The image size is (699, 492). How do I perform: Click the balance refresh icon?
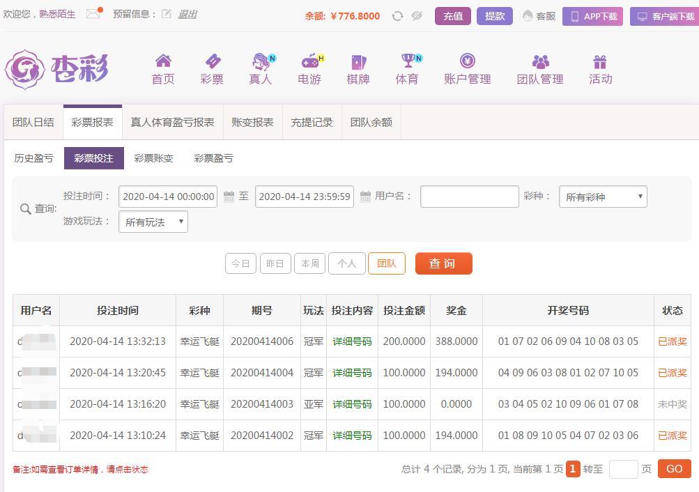[x=397, y=16]
